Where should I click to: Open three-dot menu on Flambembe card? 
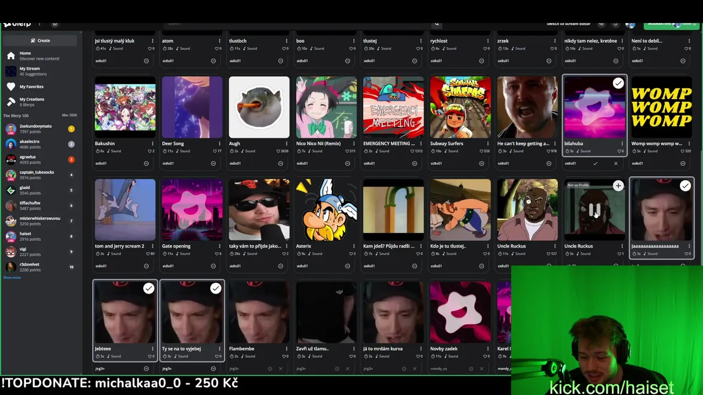[x=287, y=349]
